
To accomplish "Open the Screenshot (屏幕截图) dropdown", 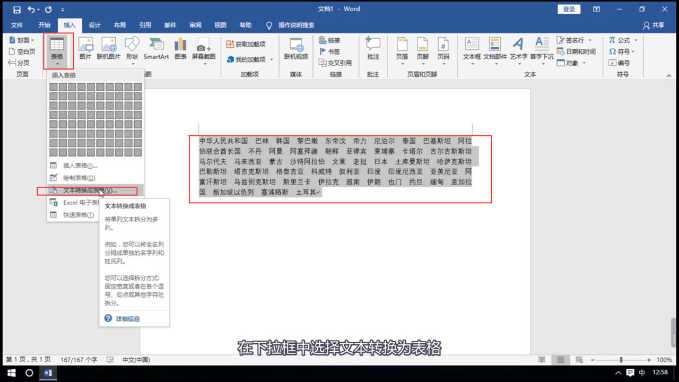I will coord(204,51).
